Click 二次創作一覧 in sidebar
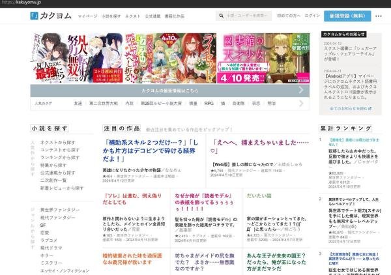This screenshot has height=275, width=391. pos(53,181)
